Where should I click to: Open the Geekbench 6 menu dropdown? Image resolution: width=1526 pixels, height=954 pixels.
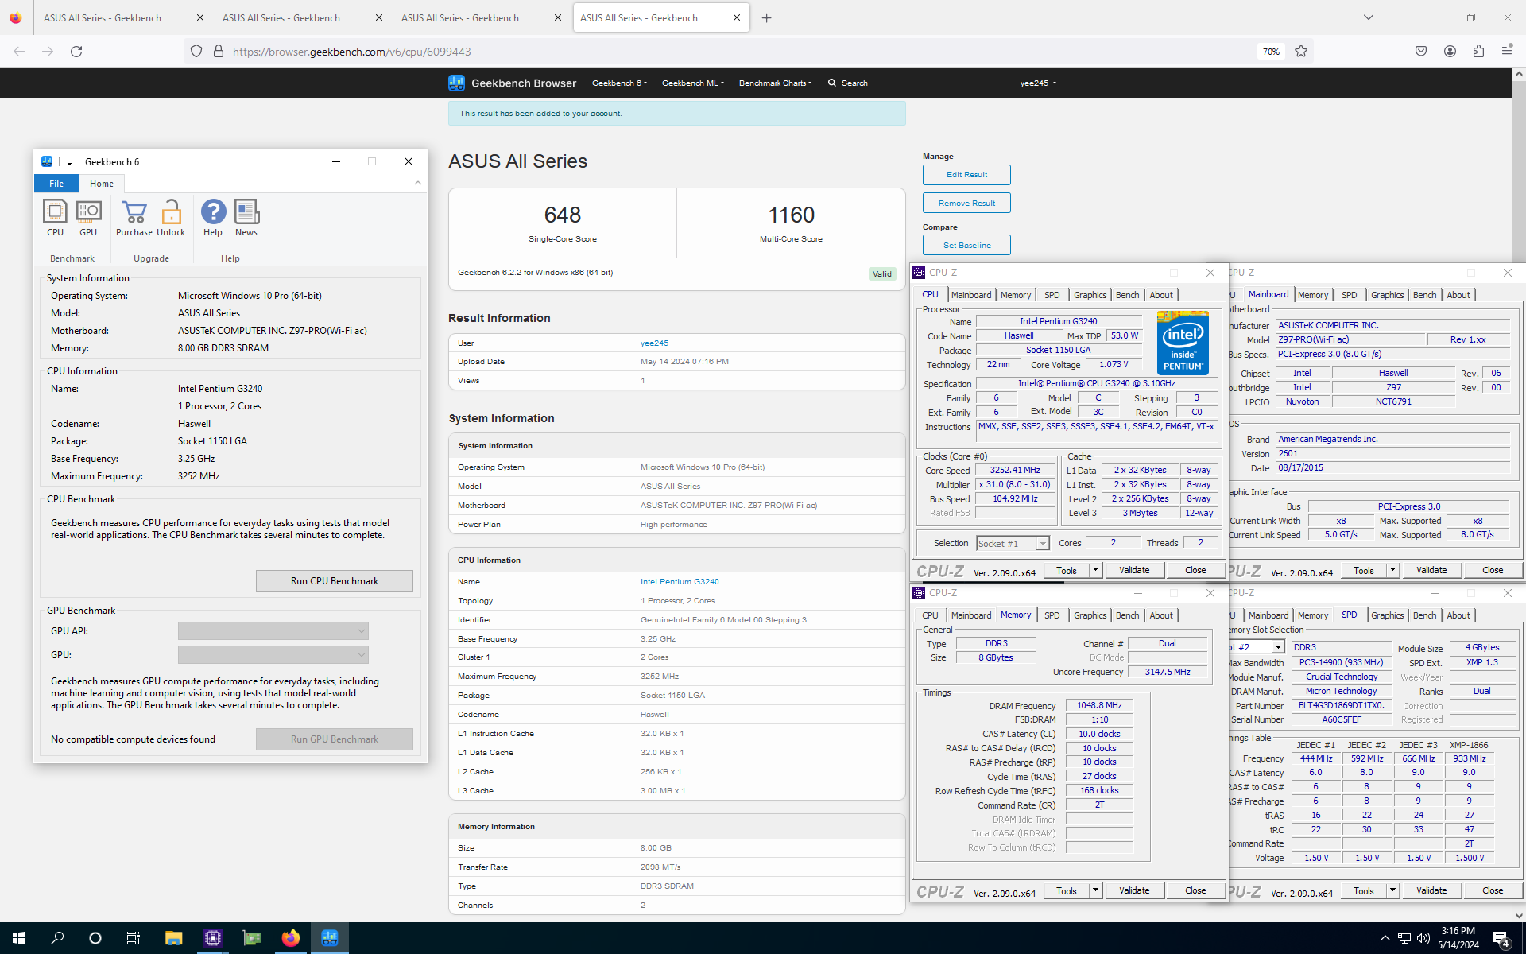click(619, 83)
